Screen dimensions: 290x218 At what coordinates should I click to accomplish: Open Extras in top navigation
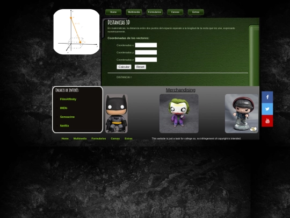(x=195, y=12)
